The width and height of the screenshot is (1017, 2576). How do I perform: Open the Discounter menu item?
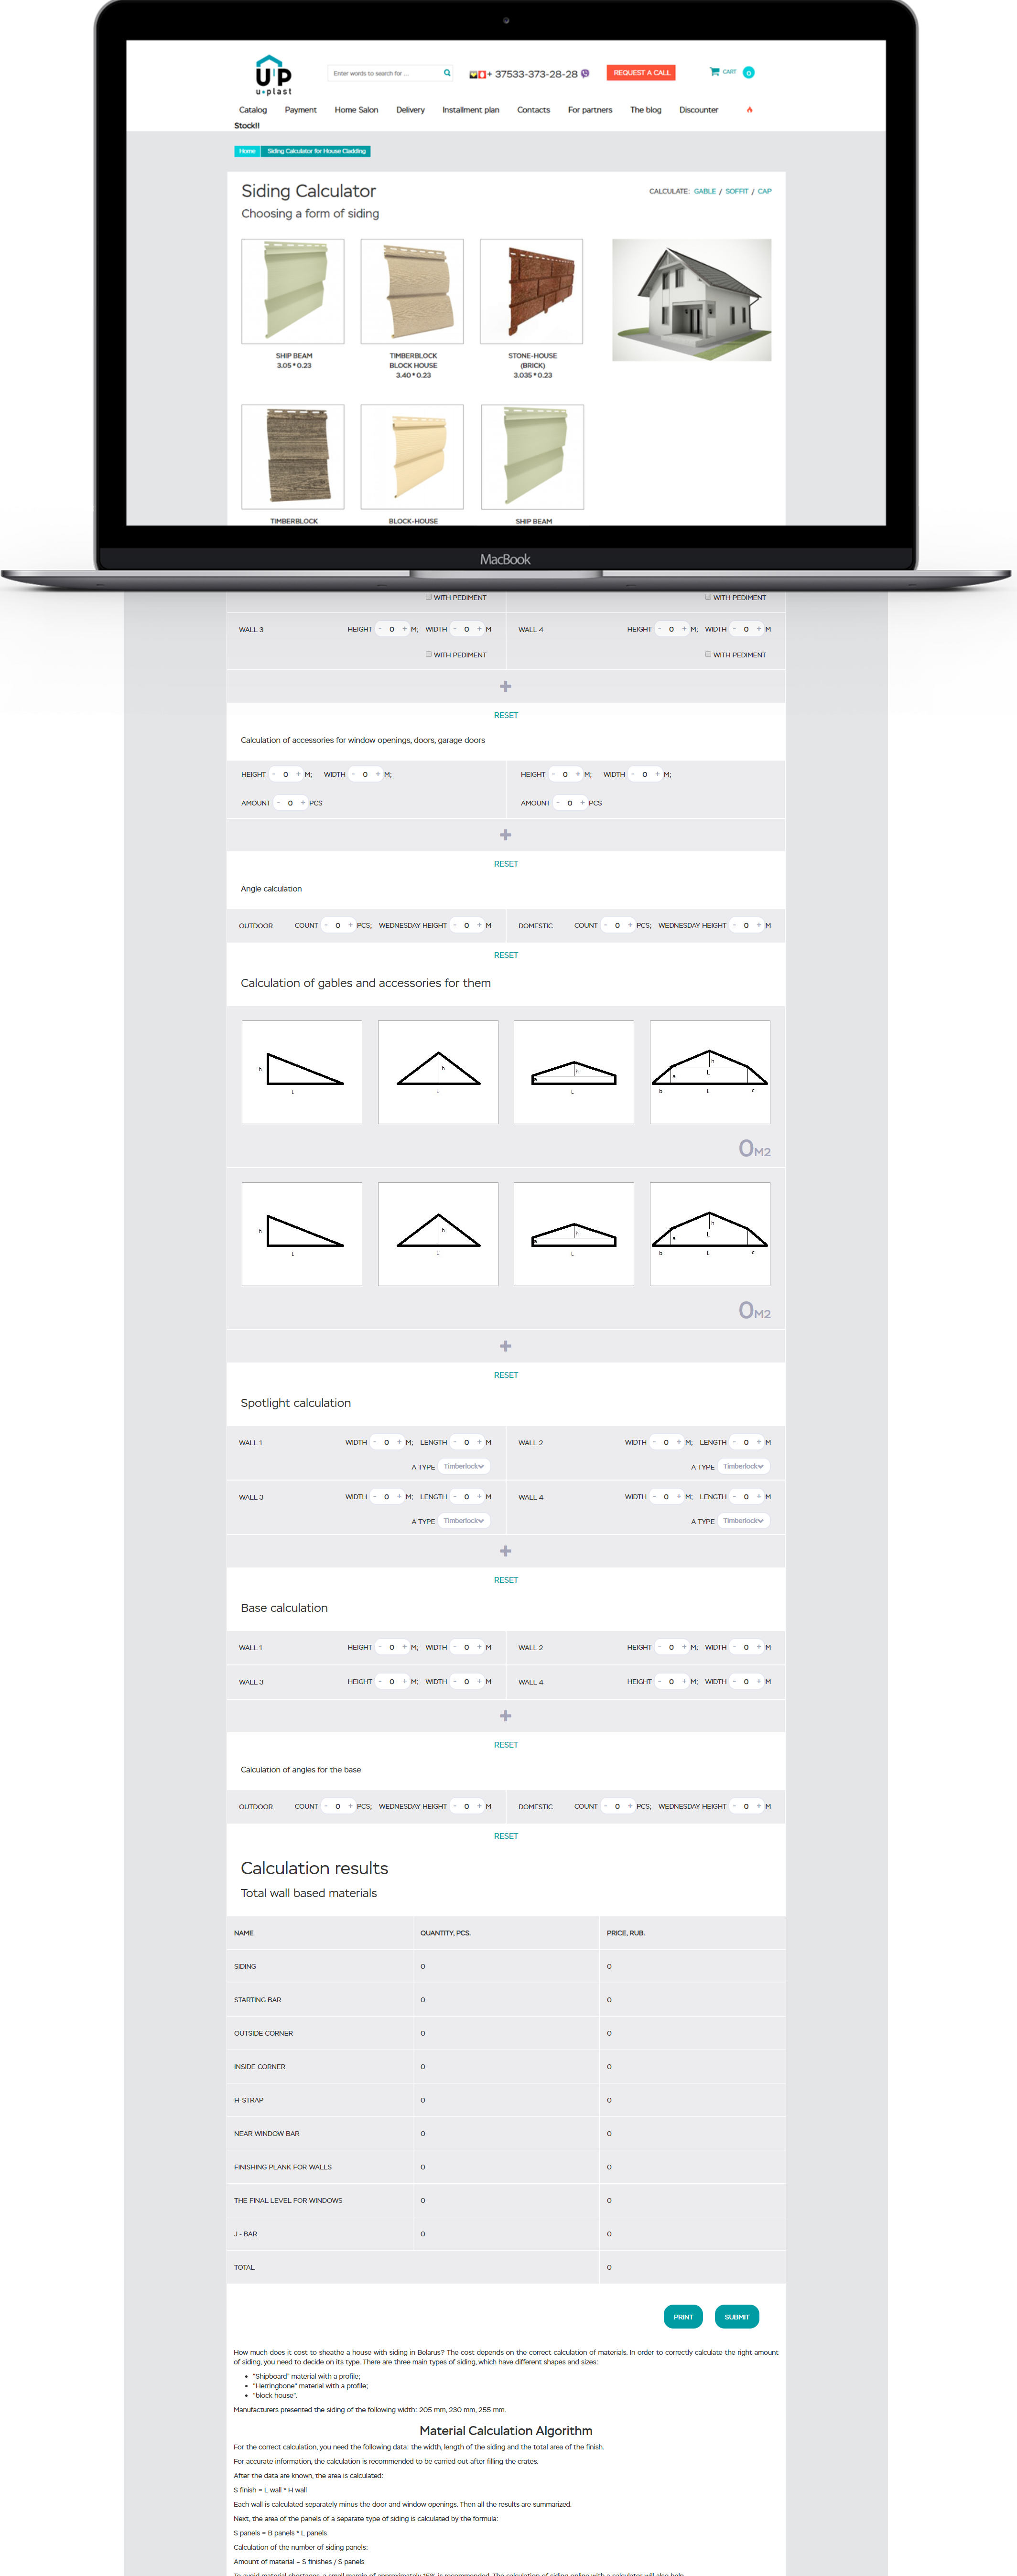click(x=698, y=110)
